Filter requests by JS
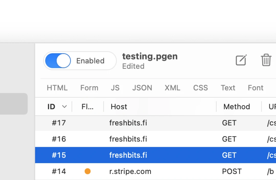Viewport: 276px width, 180px height. [115, 88]
